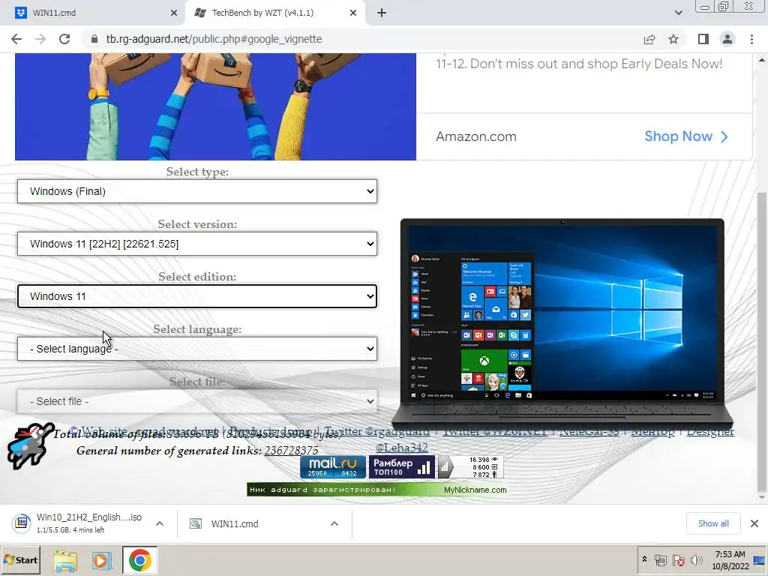Viewport: 768px width, 576px height.
Task: View site security lock icon
Action: (94, 39)
